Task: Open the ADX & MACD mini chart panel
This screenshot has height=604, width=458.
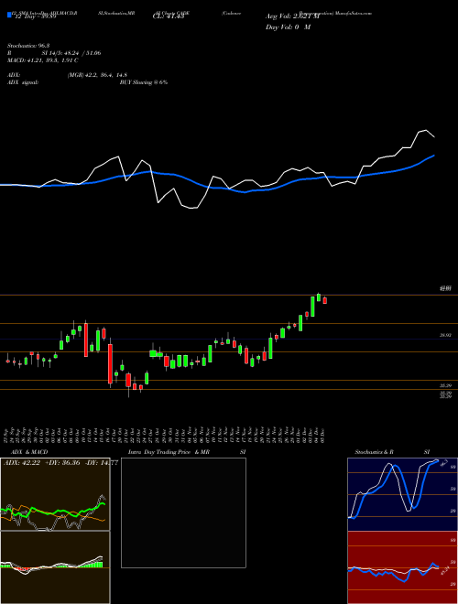Action: coord(55,531)
